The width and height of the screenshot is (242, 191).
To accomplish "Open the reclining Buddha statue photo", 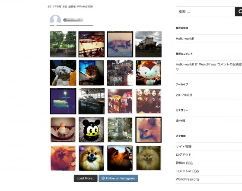I will (63, 73).
